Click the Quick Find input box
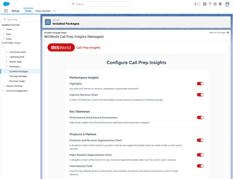The height and width of the screenshot is (179, 233). (x=21, y=19)
